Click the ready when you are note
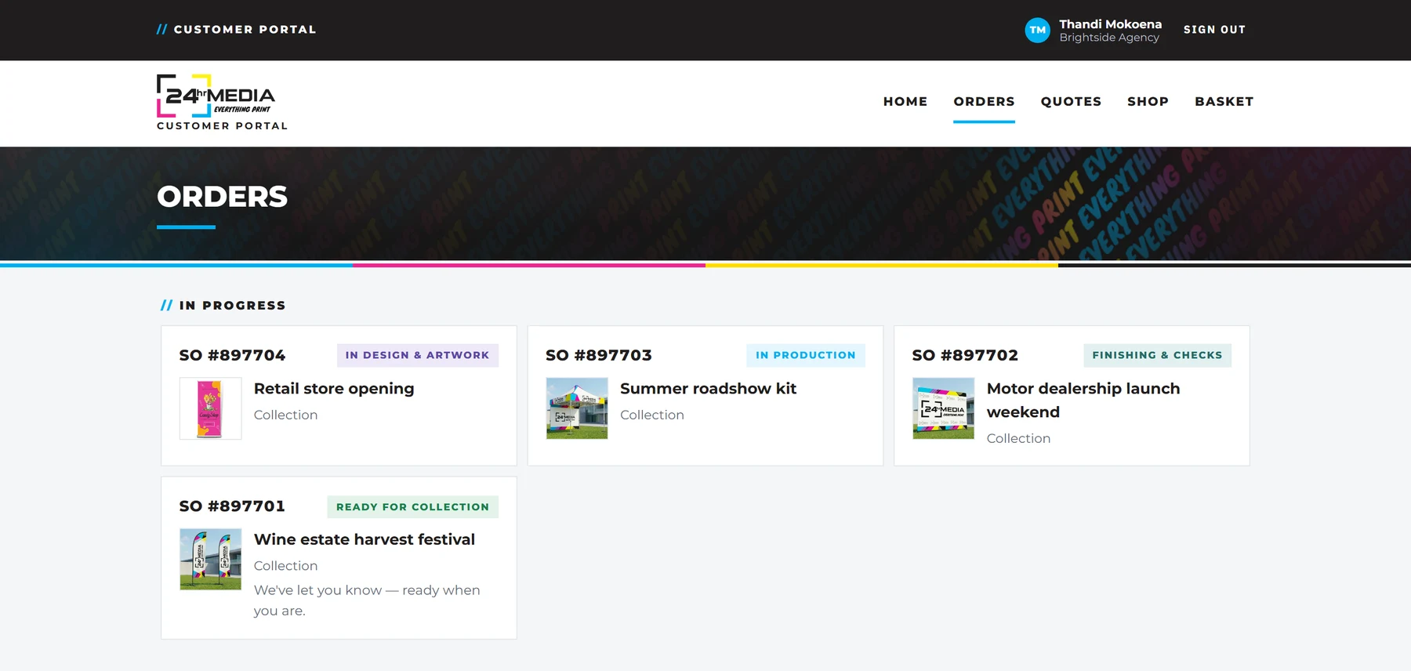The width and height of the screenshot is (1411, 671). pos(367,600)
